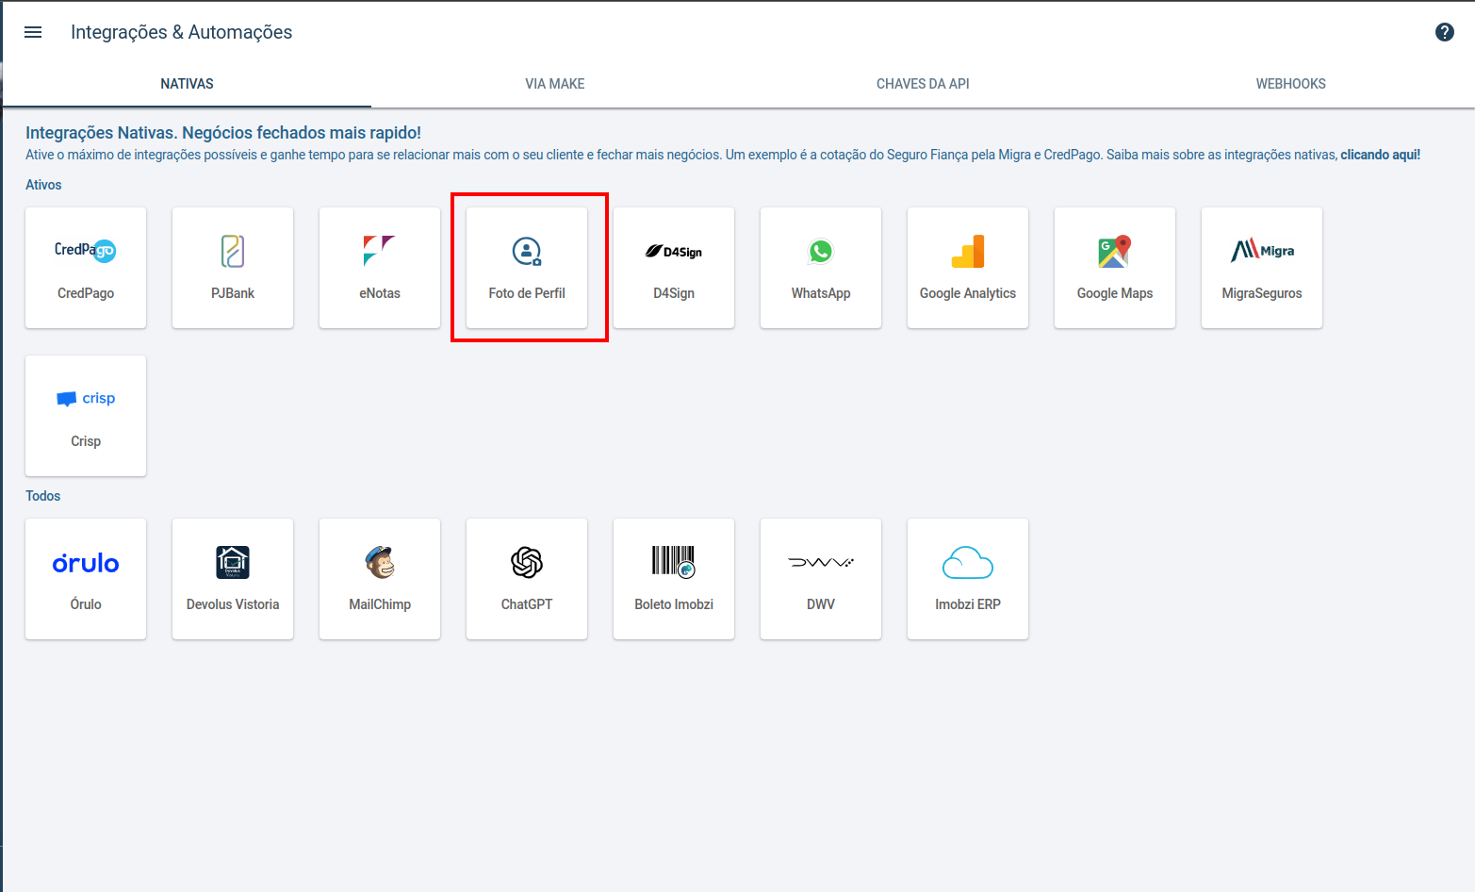Click the DWV logo icon
The height and width of the screenshot is (892, 1475).
click(821, 563)
